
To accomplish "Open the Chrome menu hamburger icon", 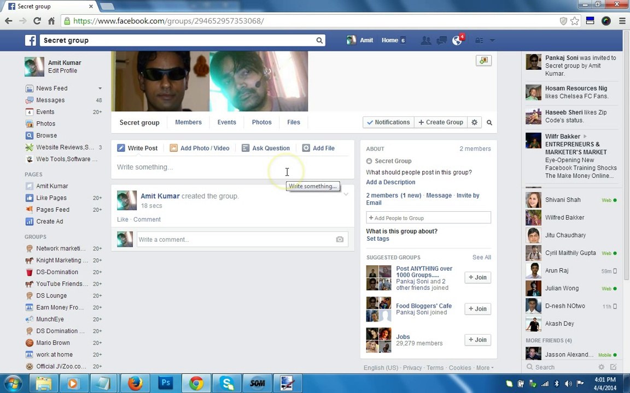I will [622, 21].
